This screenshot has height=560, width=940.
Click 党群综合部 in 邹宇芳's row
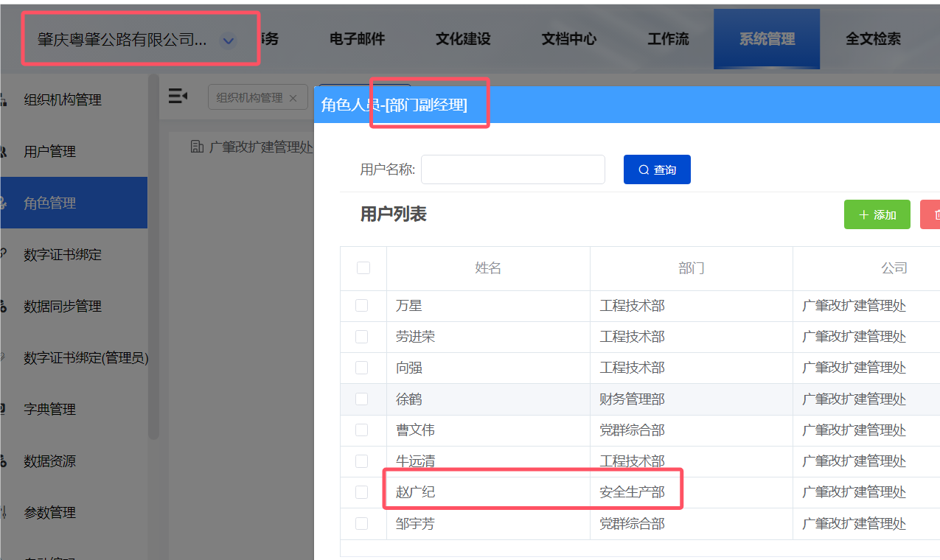tap(633, 524)
